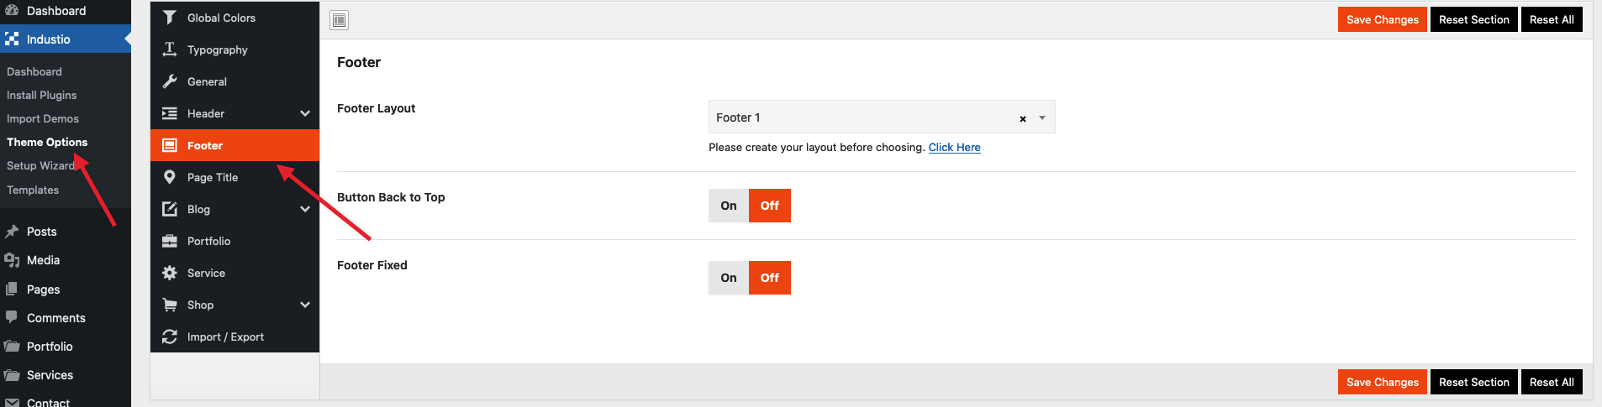The image size is (1602, 407).
Task: Clear the Footer 1 selection with x
Action: click(1023, 118)
